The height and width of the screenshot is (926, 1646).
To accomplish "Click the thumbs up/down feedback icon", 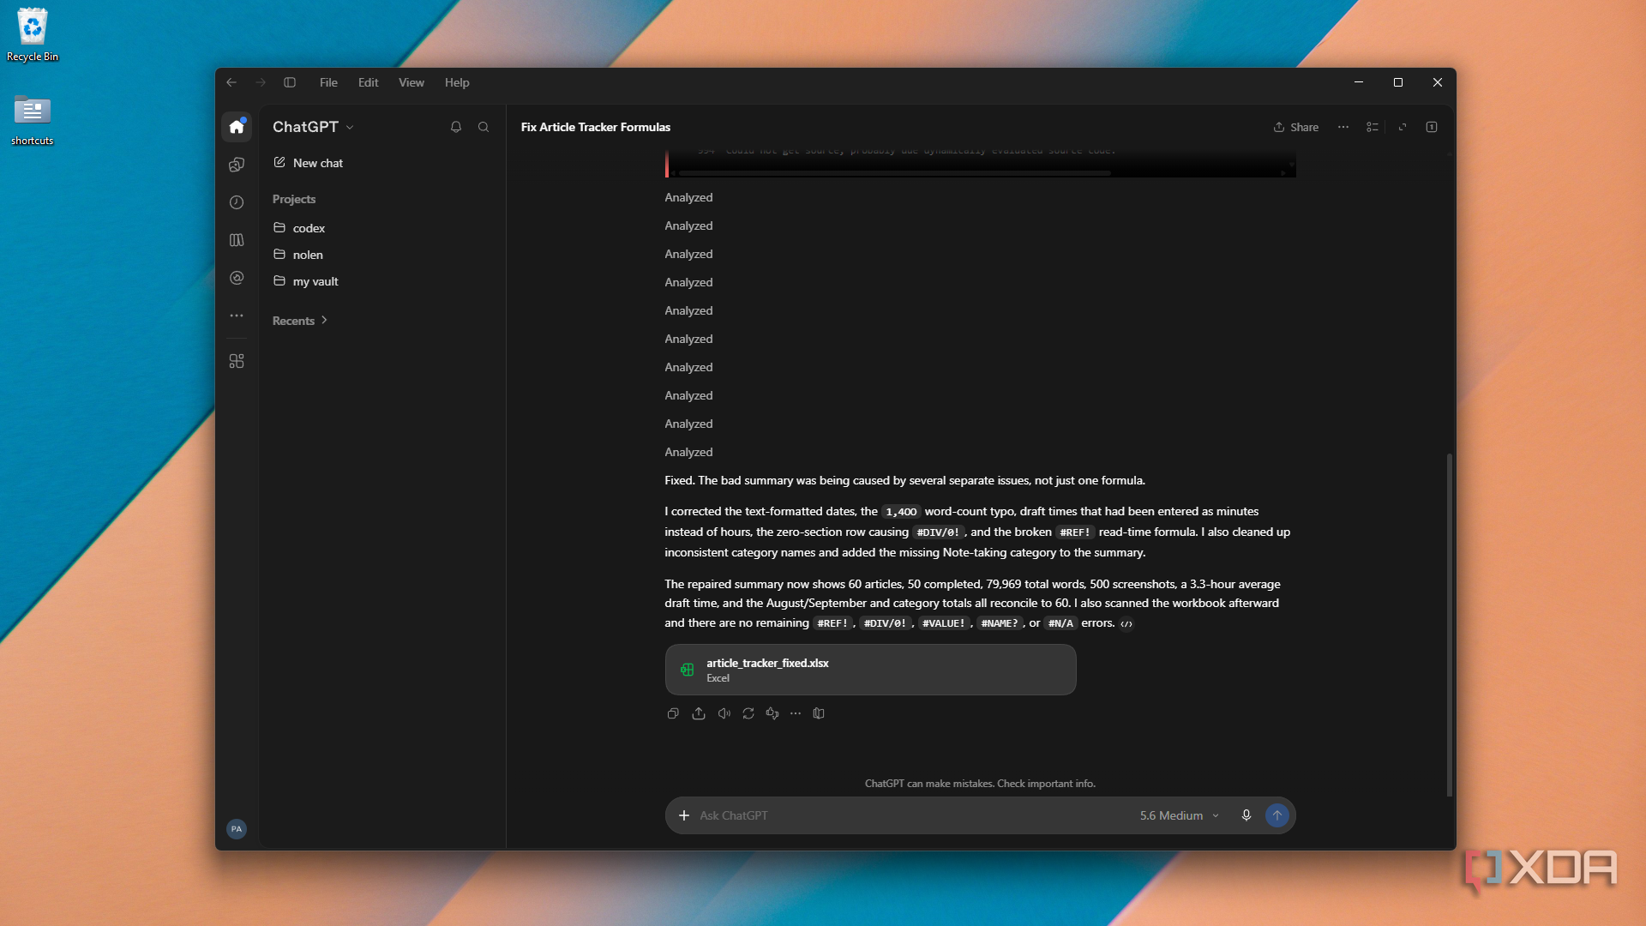I will [772, 713].
